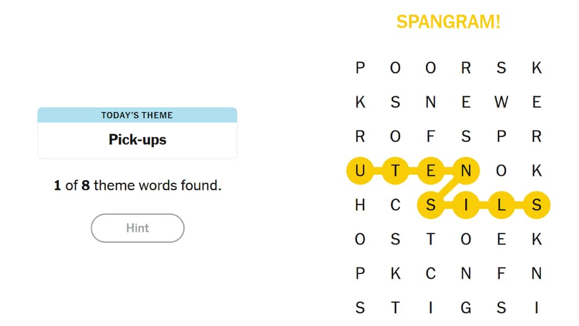579x326 pixels.
Task: Click the "1 of 8 theme words found" text
Action: [137, 186]
